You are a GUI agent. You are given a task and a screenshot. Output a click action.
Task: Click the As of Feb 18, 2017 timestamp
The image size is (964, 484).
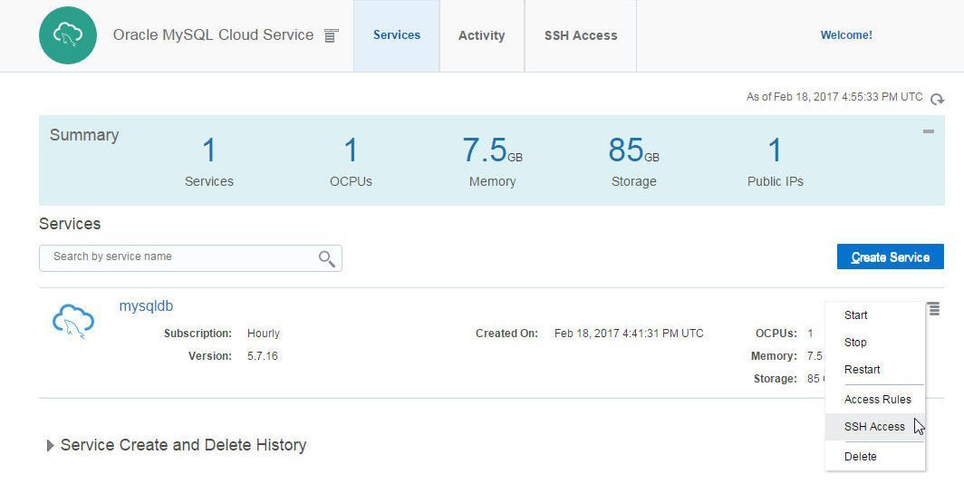tap(834, 97)
